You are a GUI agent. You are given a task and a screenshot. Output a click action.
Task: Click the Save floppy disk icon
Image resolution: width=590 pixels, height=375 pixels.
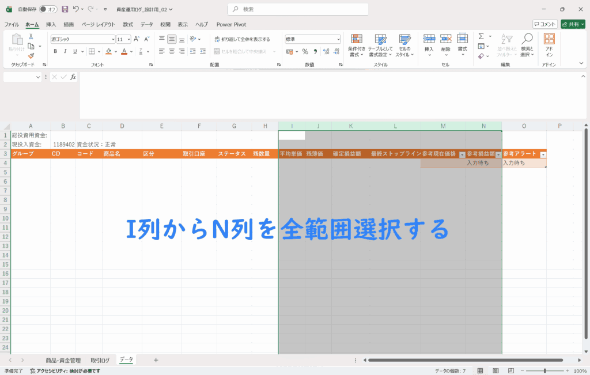pyautogui.click(x=65, y=9)
